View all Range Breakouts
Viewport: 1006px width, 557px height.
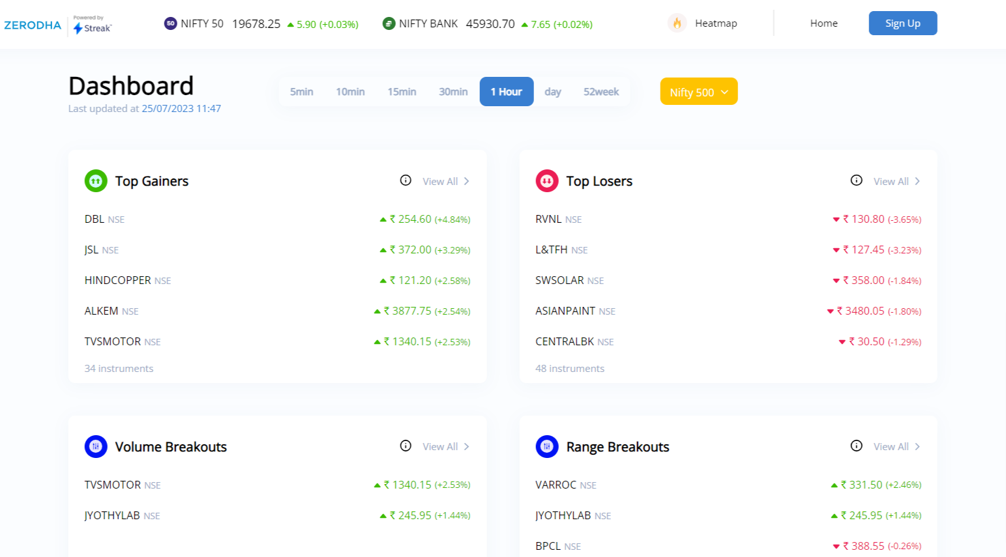point(891,447)
